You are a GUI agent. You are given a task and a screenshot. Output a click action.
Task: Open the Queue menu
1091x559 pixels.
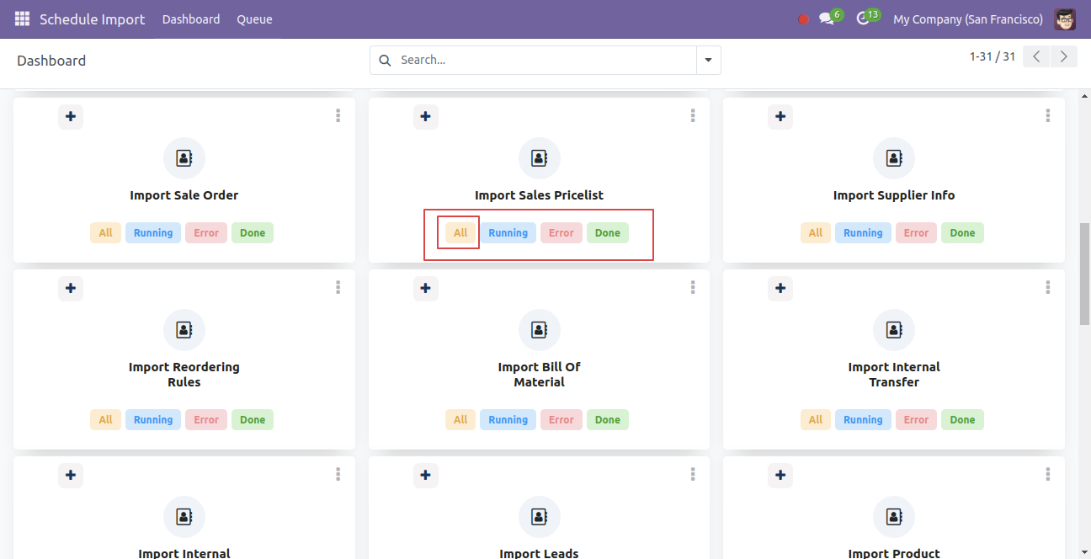[x=254, y=19]
